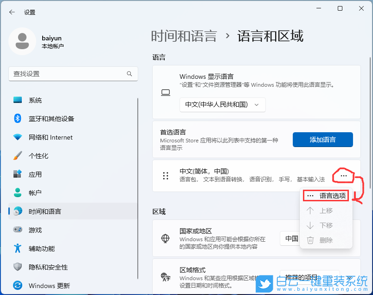Click the Windows 更新 icon

pos(18,285)
